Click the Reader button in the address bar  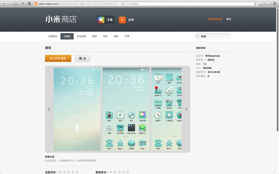point(264,4)
